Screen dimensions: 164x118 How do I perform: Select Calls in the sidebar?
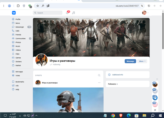tap(17, 31)
